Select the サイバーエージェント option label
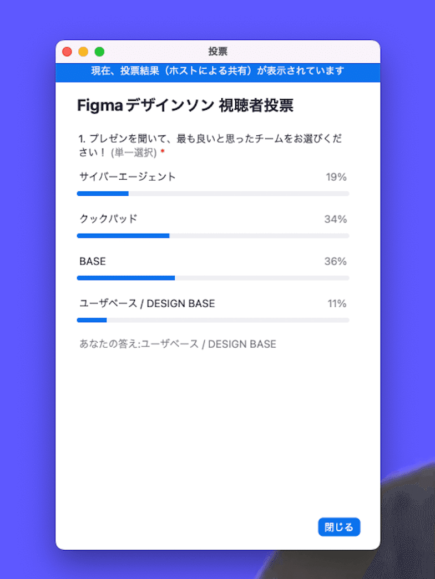 coord(128,177)
